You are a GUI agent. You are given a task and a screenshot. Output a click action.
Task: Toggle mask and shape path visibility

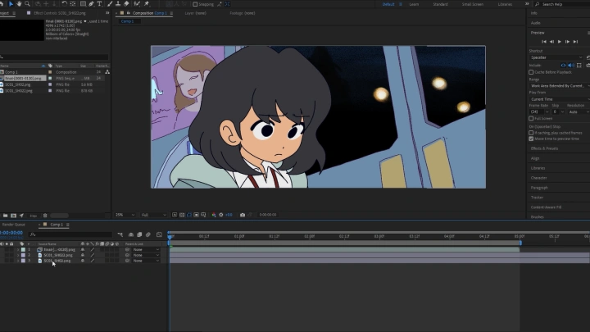[x=189, y=215]
